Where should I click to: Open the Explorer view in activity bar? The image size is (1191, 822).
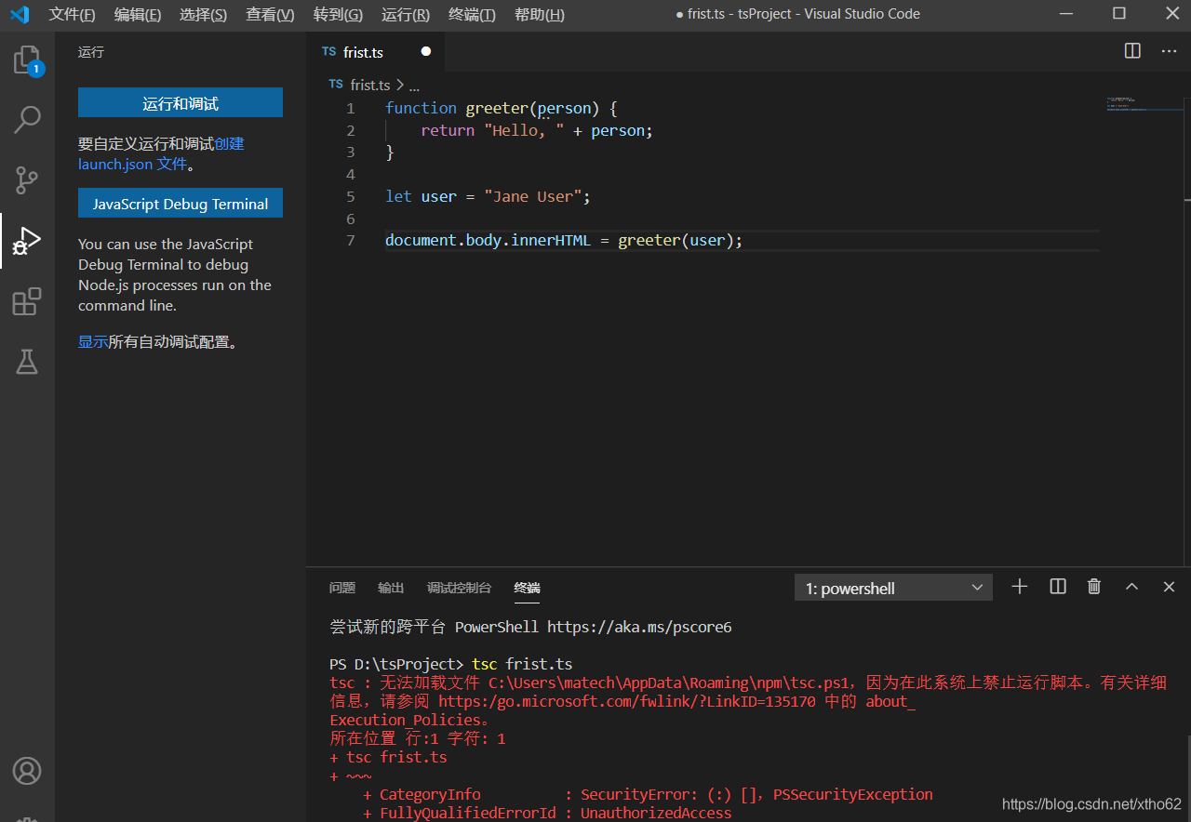pyautogui.click(x=27, y=60)
